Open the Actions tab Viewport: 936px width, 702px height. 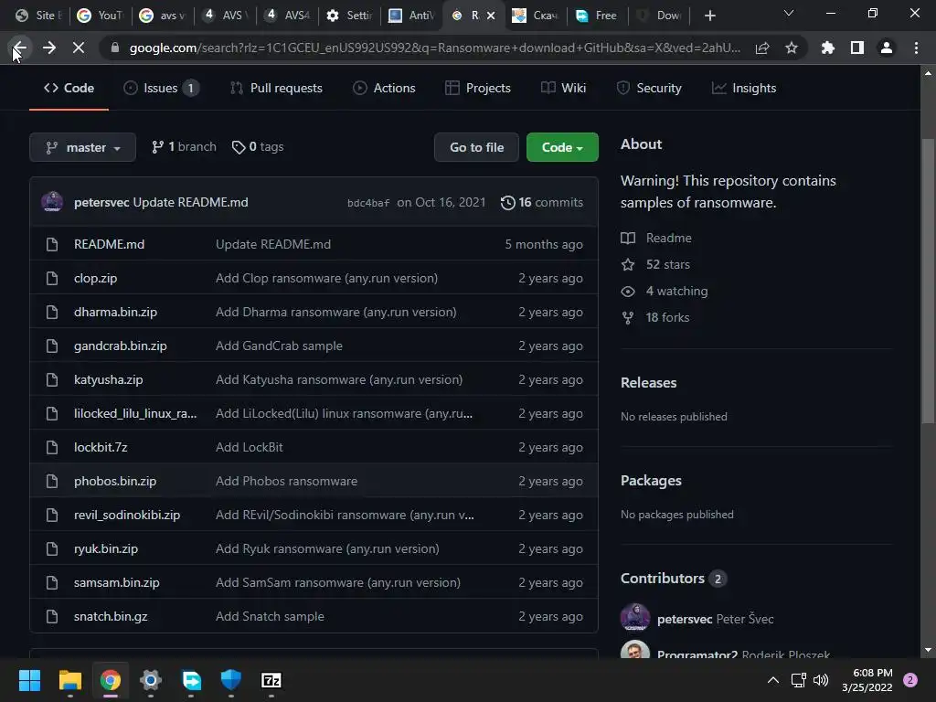coord(385,89)
